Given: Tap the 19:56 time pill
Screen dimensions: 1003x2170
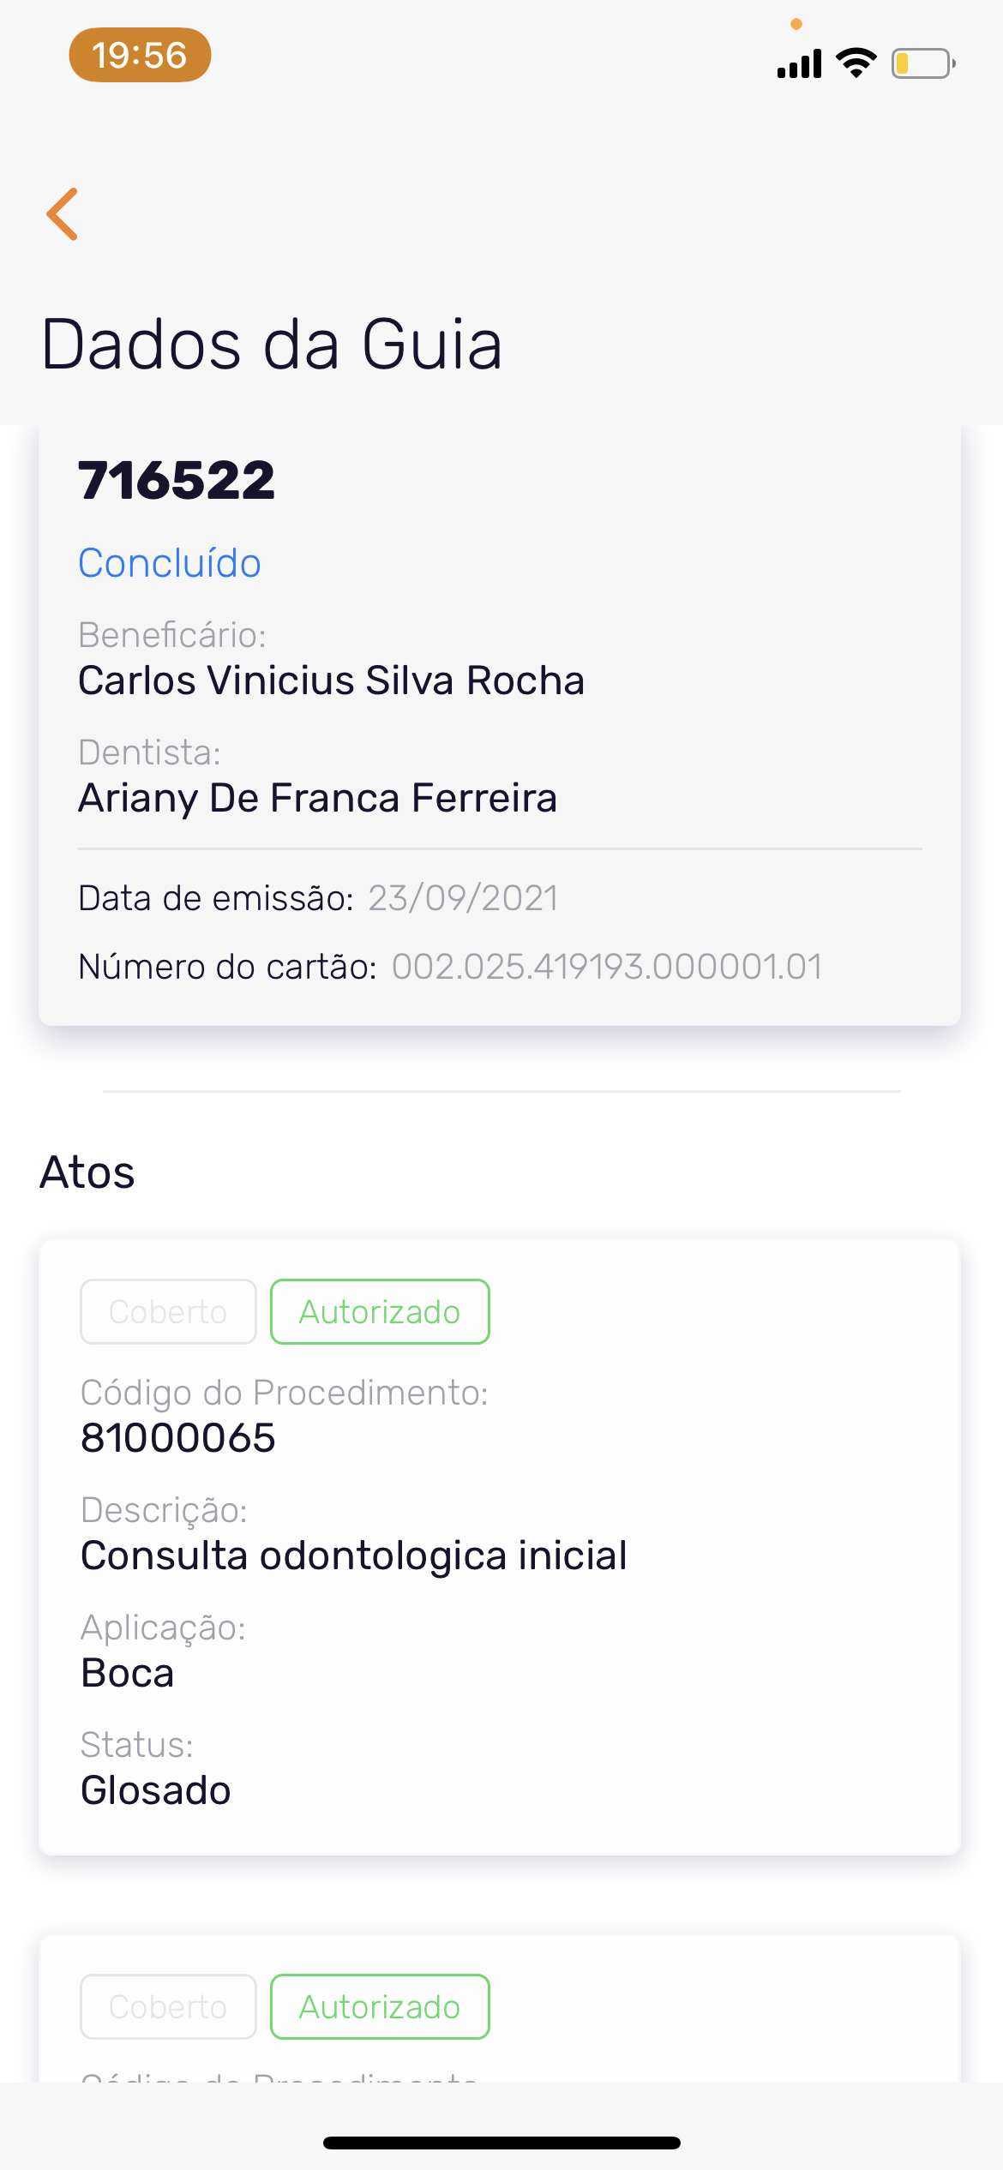Looking at the screenshot, I should point(140,55).
